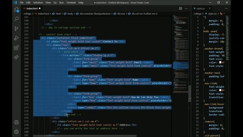This screenshot has width=243, height=137.
Task: Click the horizontal scrollbar of index.html editor
Action: coord(85,136)
